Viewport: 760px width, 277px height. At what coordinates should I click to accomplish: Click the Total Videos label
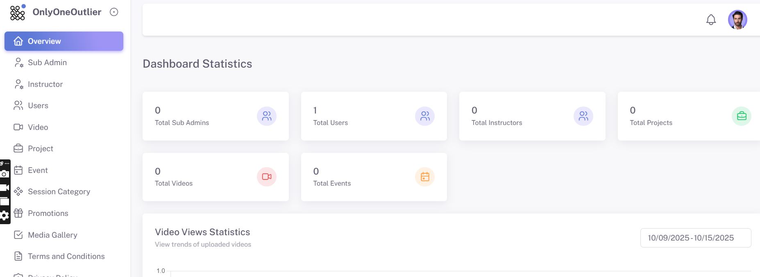click(x=174, y=184)
